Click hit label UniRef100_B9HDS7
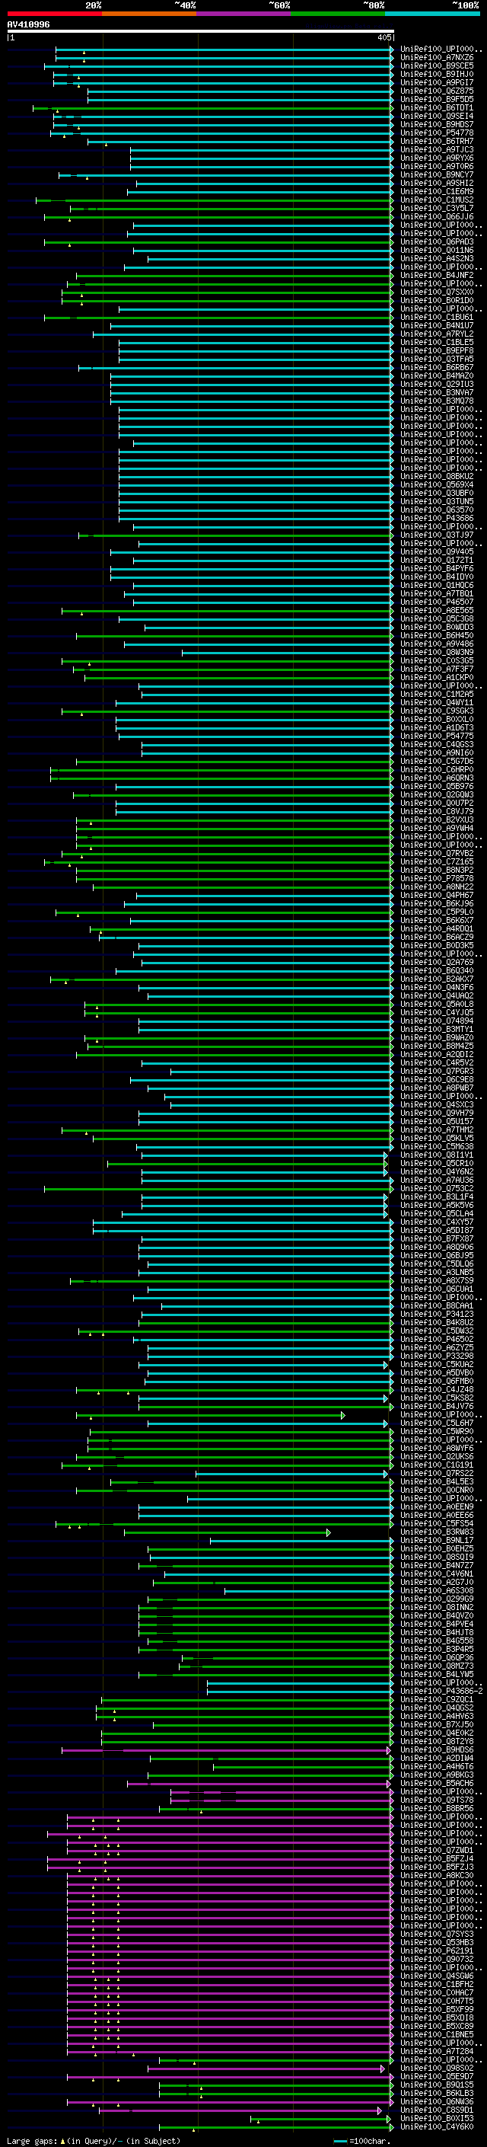Image resolution: width=487 pixels, height=2147 pixels. tap(436, 124)
